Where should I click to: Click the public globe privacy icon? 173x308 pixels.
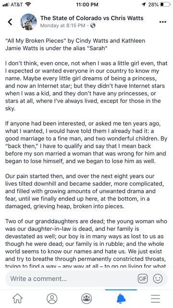pos(93,26)
